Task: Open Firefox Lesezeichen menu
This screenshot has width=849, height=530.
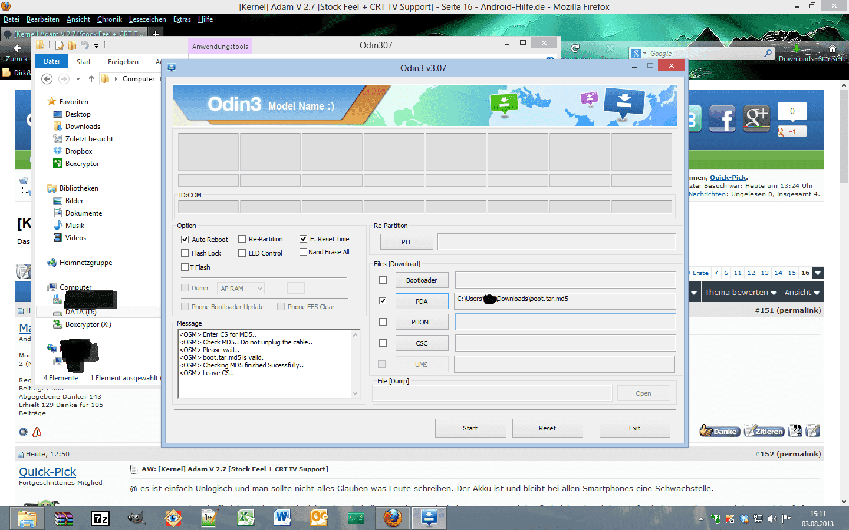Action: [x=147, y=19]
